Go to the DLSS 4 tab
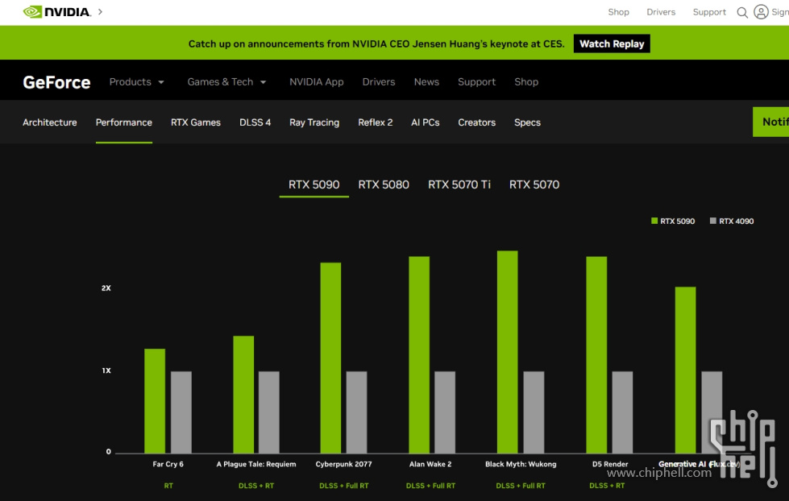Viewport: 789px width, 501px height. (x=255, y=122)
